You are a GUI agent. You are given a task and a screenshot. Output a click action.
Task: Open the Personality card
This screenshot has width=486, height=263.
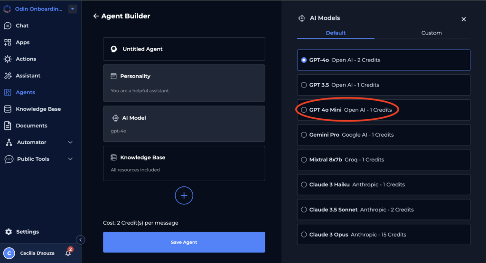(184, 83)
